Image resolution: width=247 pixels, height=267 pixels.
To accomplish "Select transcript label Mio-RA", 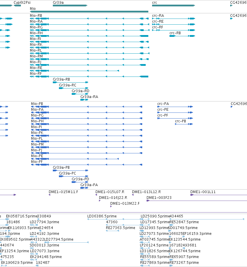I will point(36,21).
